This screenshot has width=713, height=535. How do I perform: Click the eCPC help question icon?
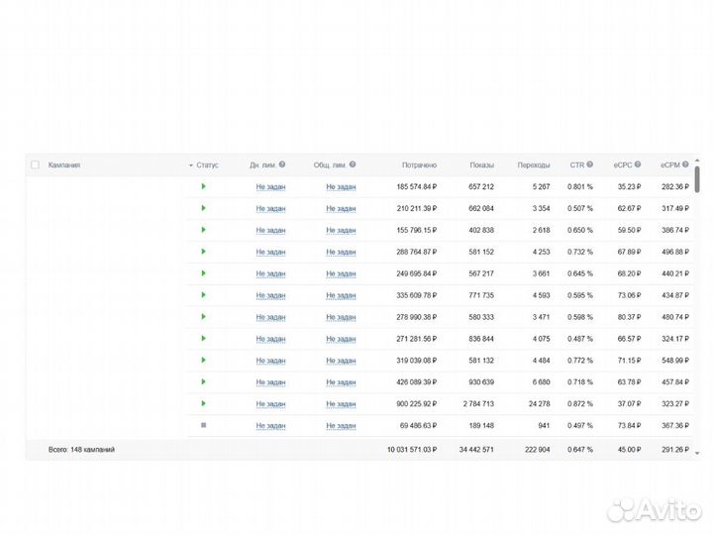pyautogui.click(x=638, y=165)
